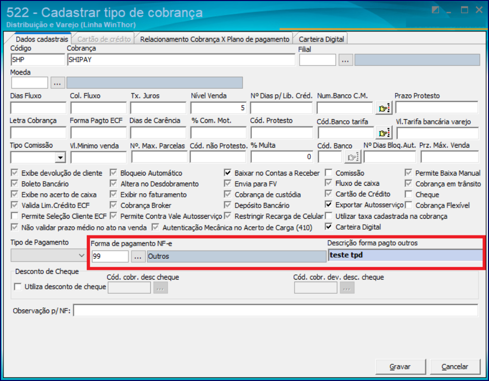Focus the Cód. não Protesto input field
Screen dimensions: 489x381
219,157
